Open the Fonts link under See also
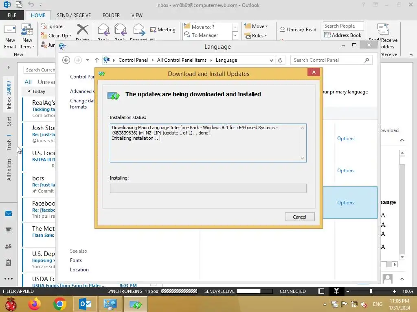Image resolution: width=417 pixels, height=312 pixels. (x=76, y=260)
